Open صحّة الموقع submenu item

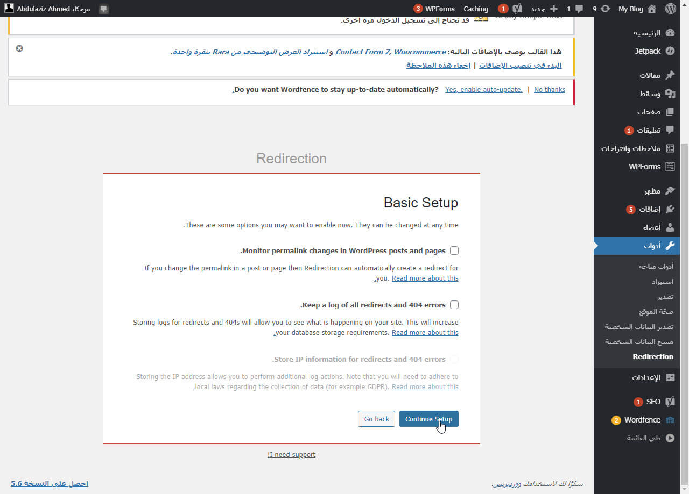point(656,311)
